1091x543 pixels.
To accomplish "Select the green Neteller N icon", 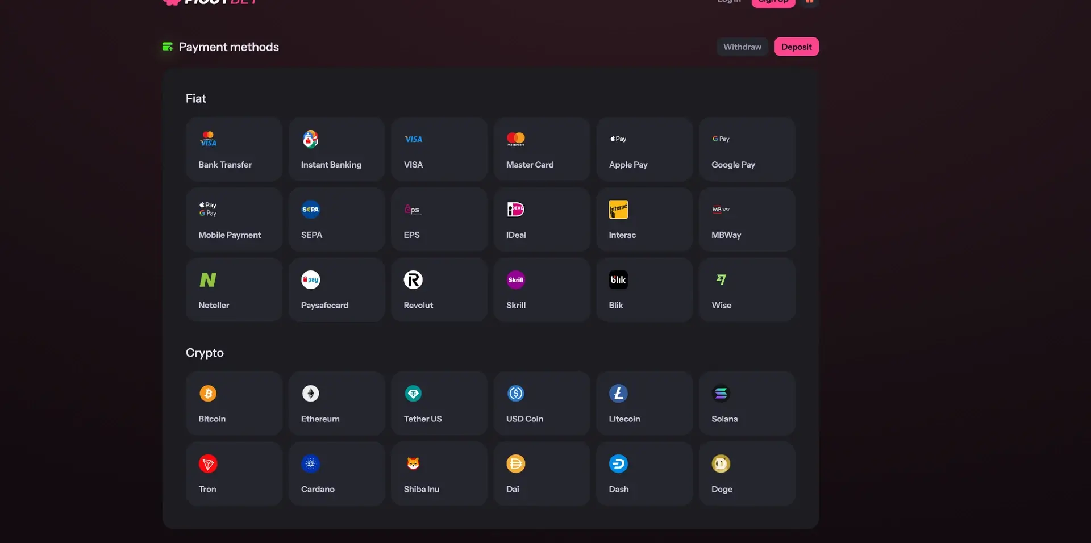I will [x=208, y=280].
